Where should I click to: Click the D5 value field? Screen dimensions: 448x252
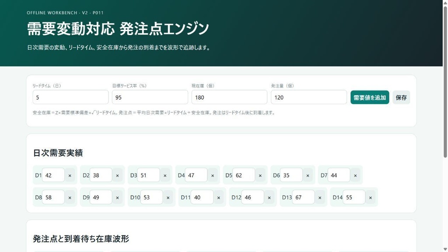tap(244, 175)
